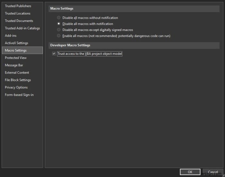Select Macro Settings in sidebar
225x177 pixels.
[16, 51]
